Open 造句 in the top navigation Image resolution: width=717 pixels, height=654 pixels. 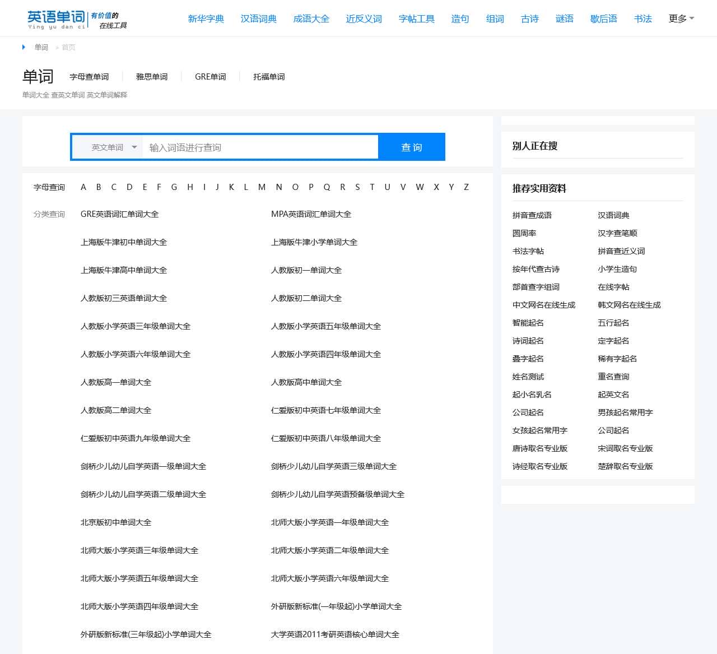coord(460,18)
